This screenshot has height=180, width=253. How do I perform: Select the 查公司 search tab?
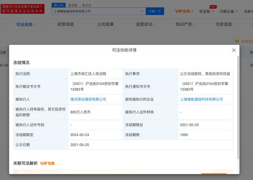coord(59,5)
